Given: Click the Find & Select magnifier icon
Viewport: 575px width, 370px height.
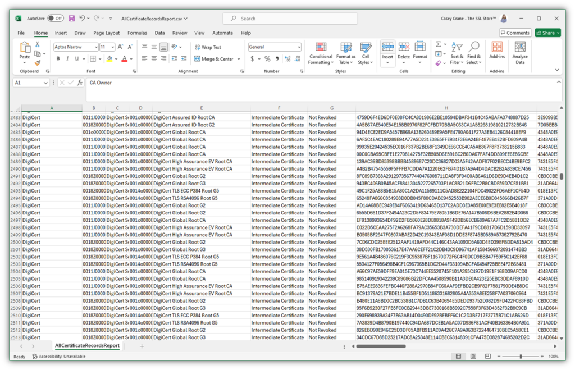Looking at the screenshot, I should [474, 52].
